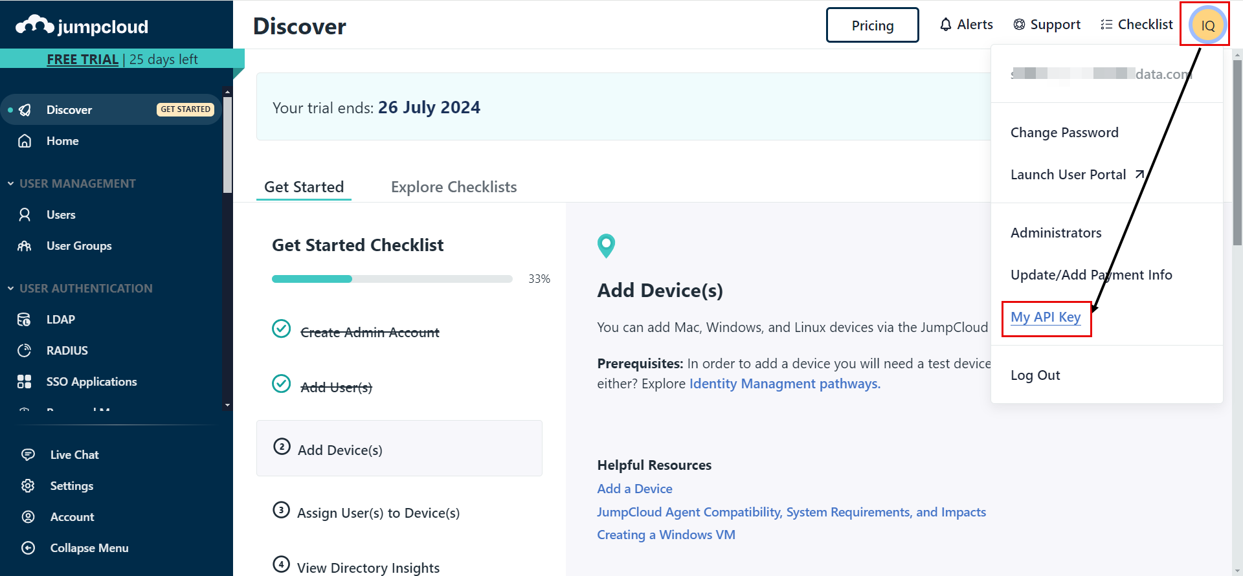The width and height of the screenshot is (1243, 576).
Task: Click the Live Chat bubble icon
Action: point(28,454)
